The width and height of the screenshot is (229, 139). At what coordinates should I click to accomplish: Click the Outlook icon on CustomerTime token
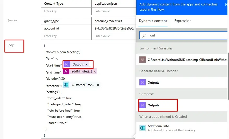pyautogui.click(x=66, y=85)
